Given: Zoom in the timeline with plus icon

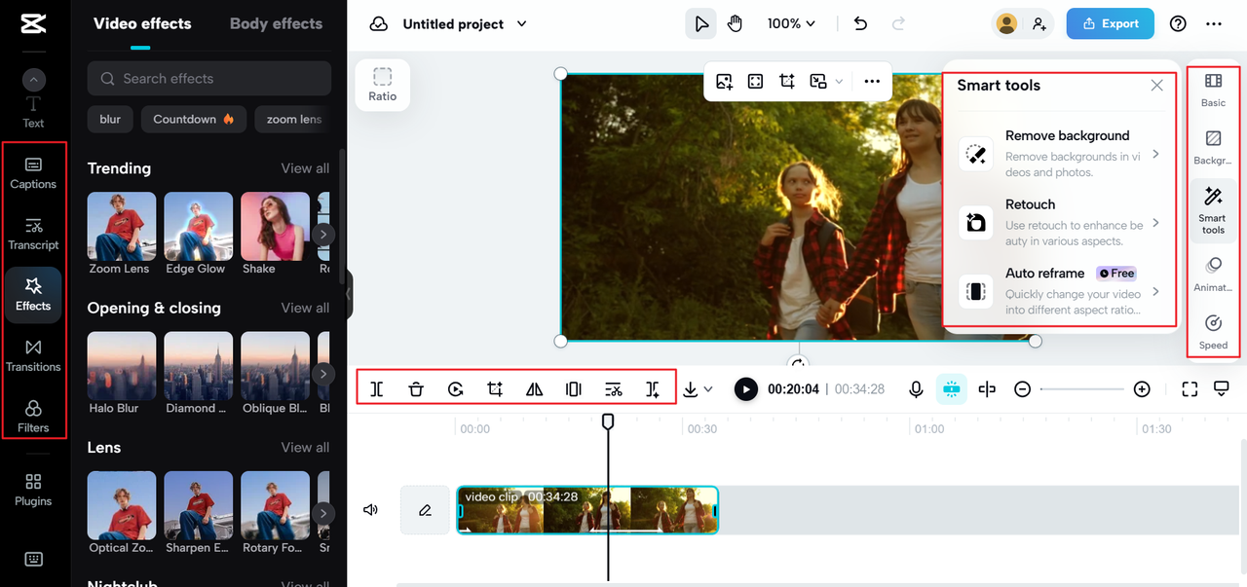Looking at the screenshot, I should pyautogui.click(x=1142, y=389).
